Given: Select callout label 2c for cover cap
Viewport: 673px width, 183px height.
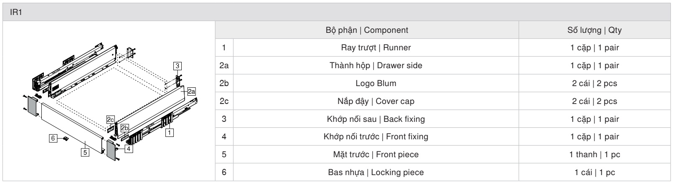Looking at the screenshot, I should click(110, 119).
